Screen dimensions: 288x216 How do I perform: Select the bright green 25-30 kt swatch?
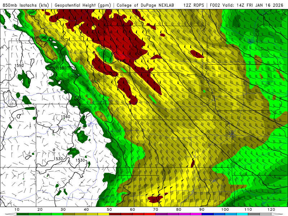click(57, 214)
